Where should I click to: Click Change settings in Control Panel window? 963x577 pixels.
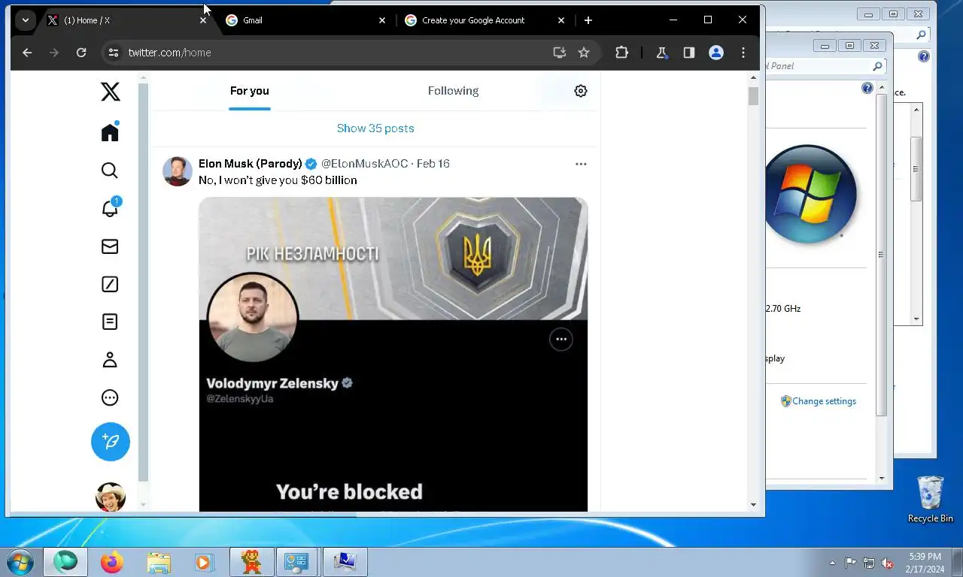[x=824, y=401]
